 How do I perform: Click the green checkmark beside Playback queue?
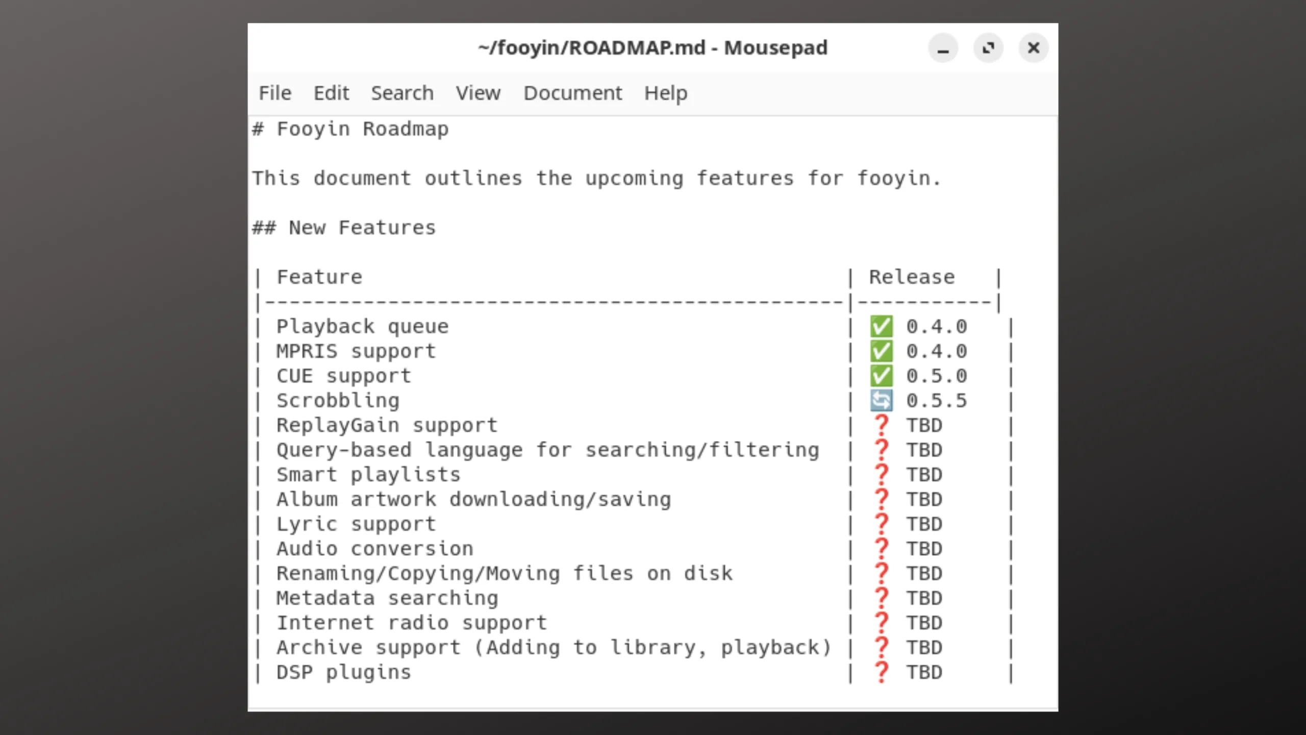point(881,326)
